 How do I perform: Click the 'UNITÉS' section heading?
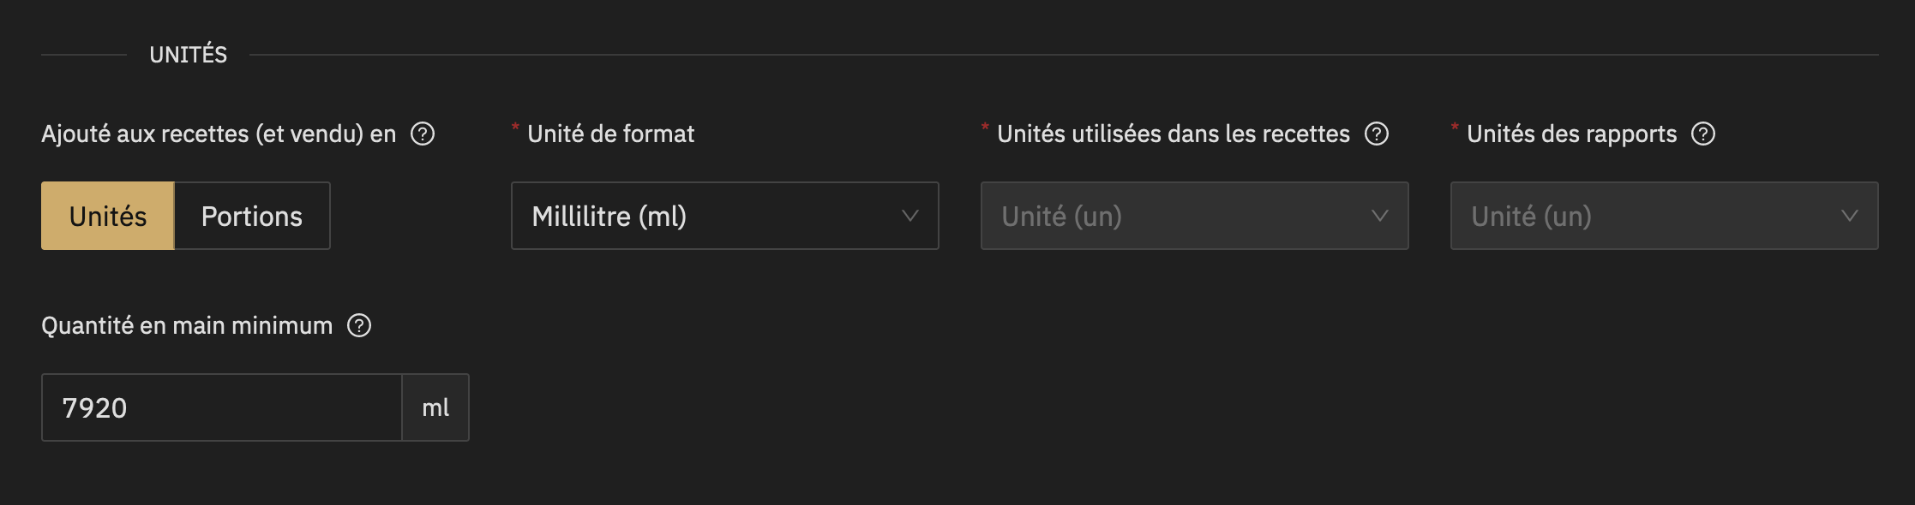189,55
